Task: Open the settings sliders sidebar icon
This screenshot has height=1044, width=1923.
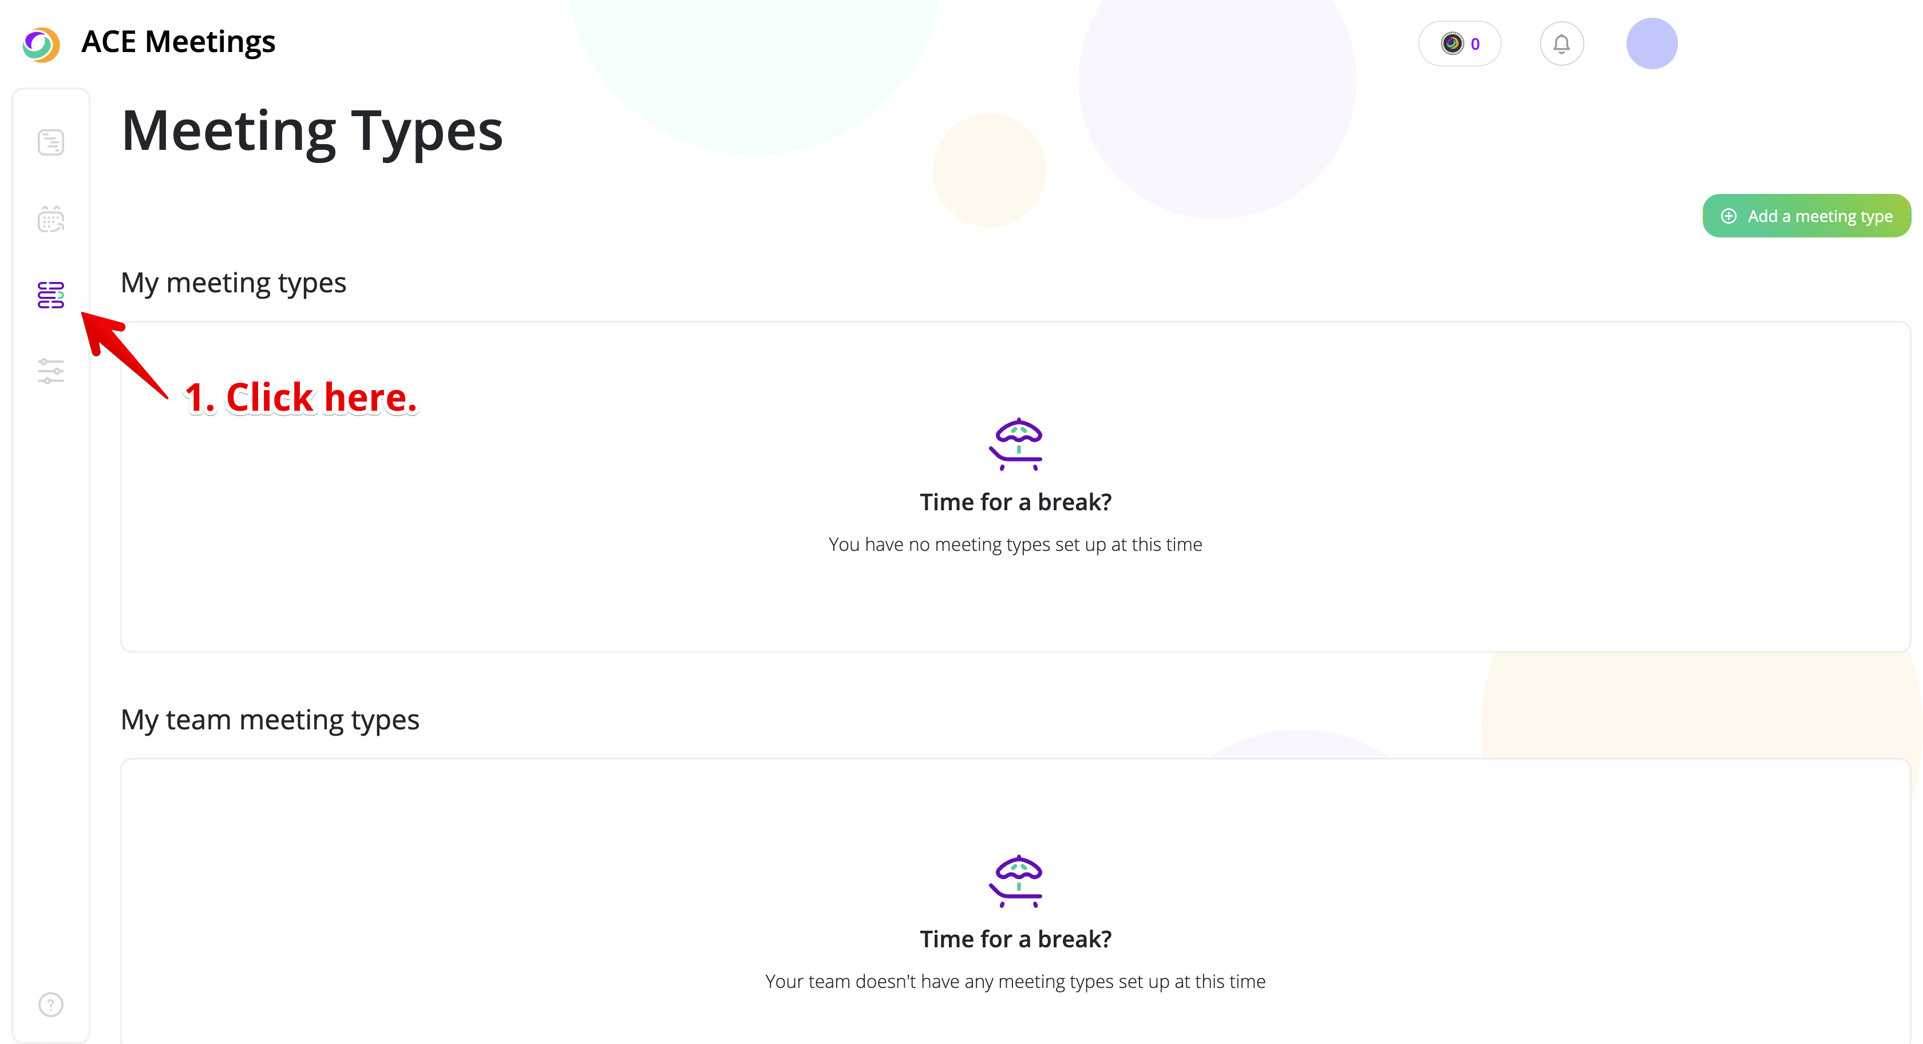Action: coord(51,371)
